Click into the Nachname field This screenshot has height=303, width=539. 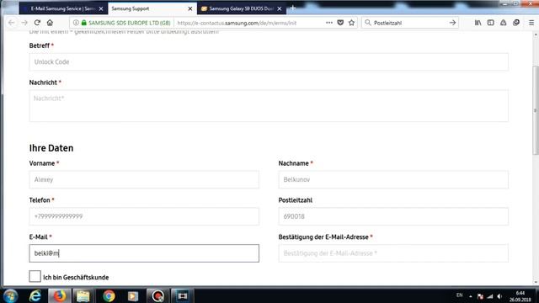tap(393, 179)
